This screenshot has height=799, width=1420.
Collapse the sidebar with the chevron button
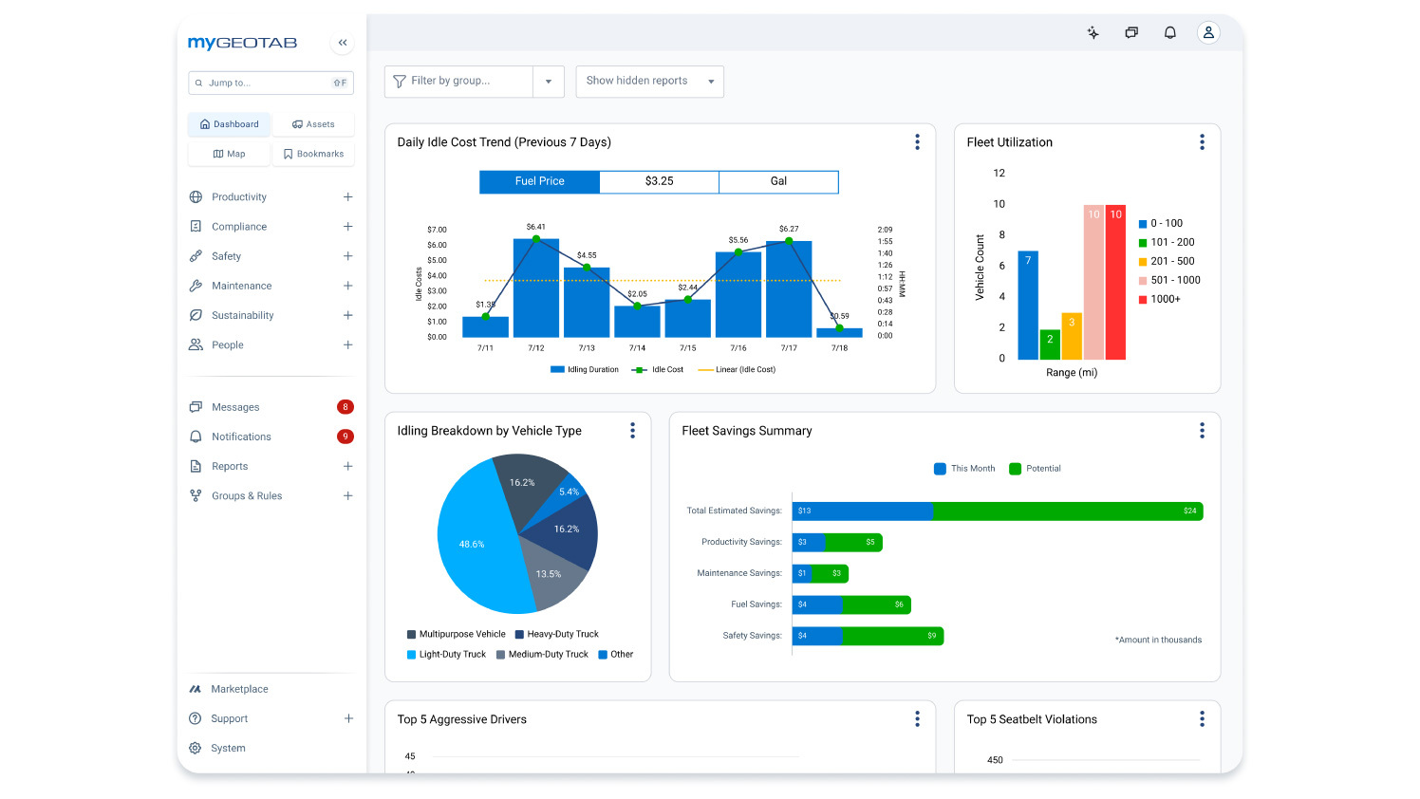(x=342, y=42)
